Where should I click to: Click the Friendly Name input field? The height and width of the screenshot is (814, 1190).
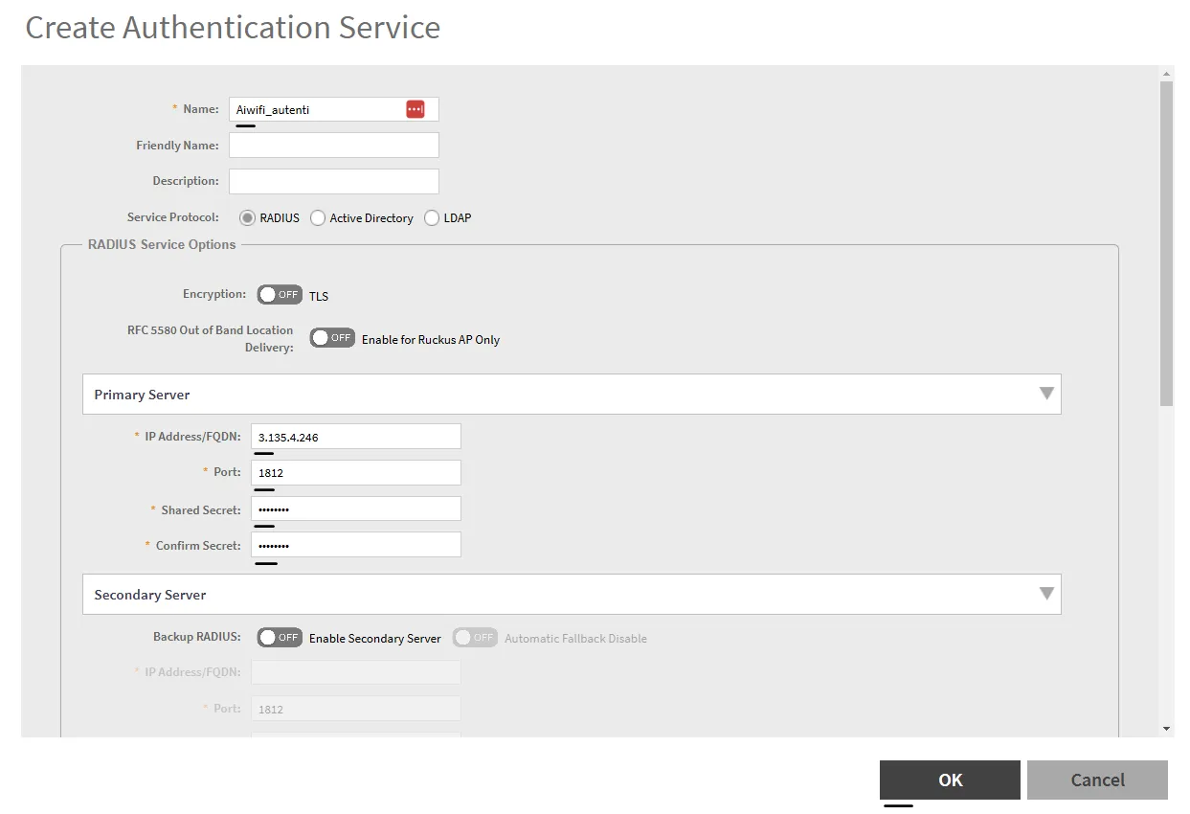coord(333,145)
